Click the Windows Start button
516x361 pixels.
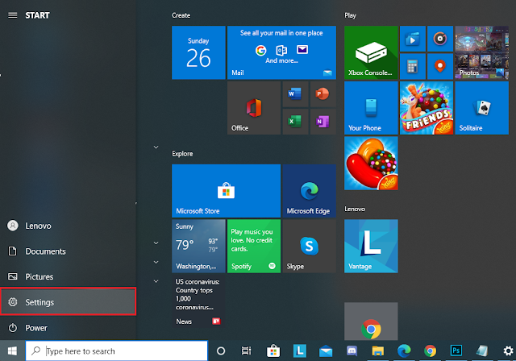[13, 351]
